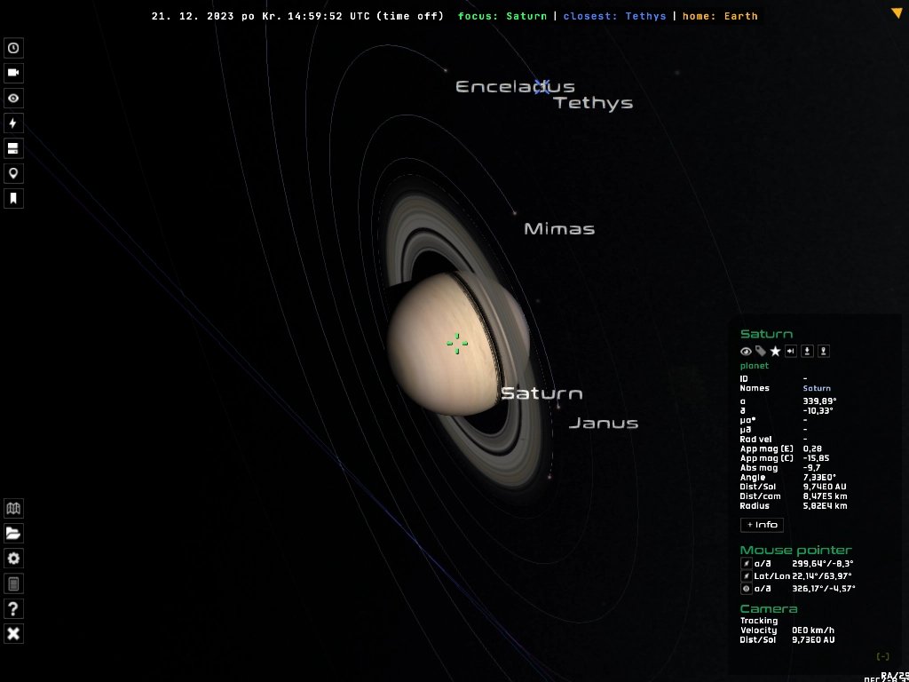The height and width of the screenshot is (682, 909).
Task: Open the preferences dialog
Action: click(x=13, y=559)
